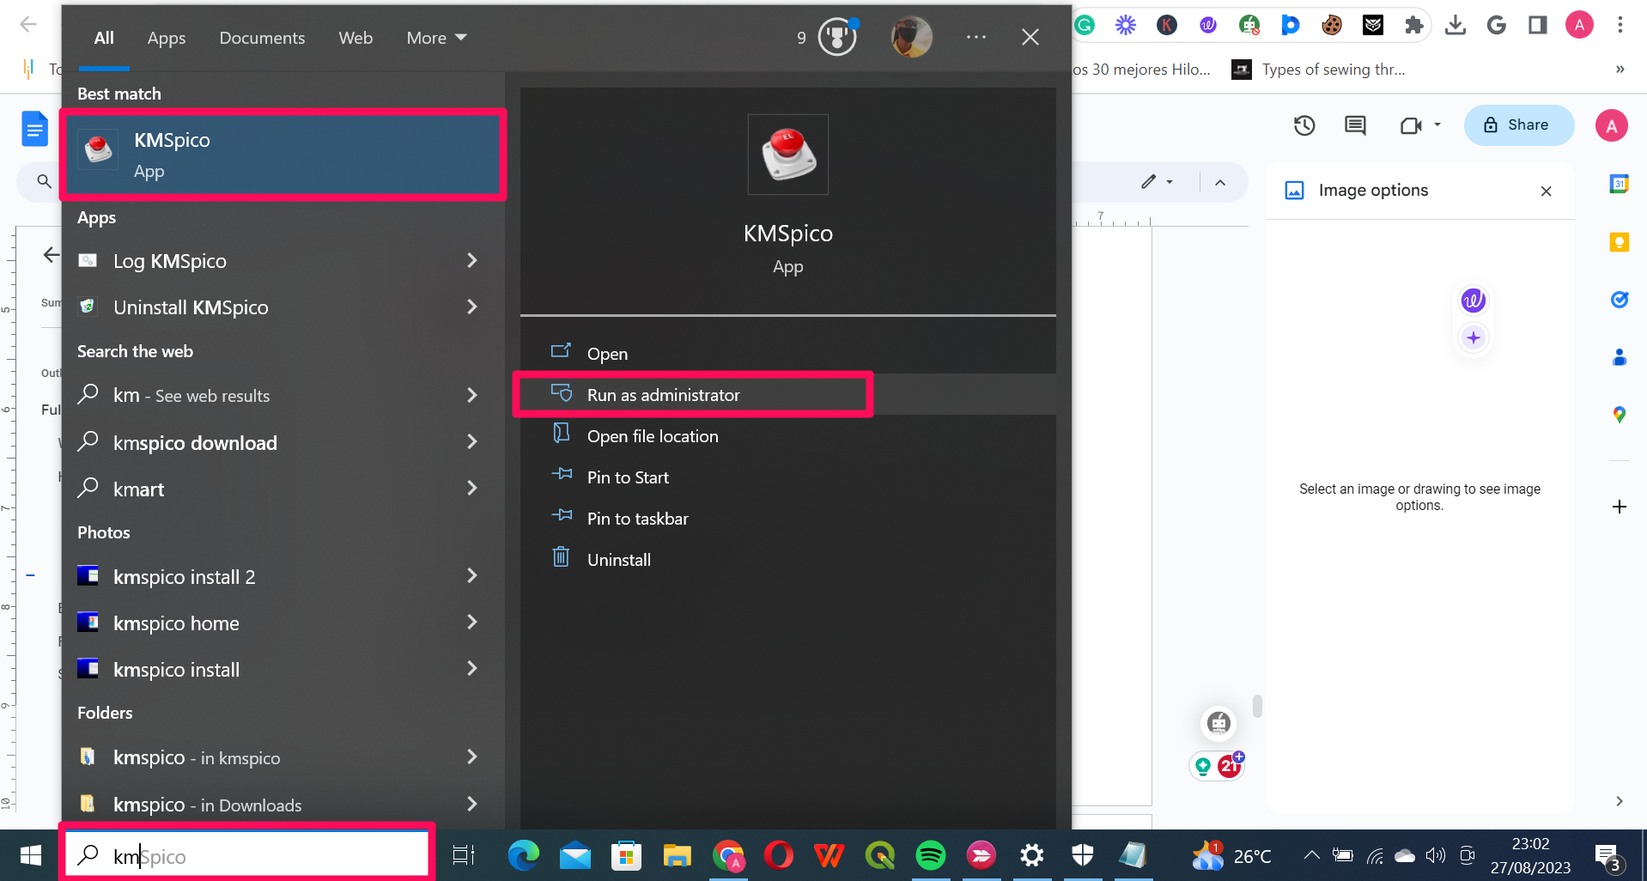Viewport: 1647px width, 881px height.
Task: Launch Spotify from the taskbar
Action: (930, 855)
